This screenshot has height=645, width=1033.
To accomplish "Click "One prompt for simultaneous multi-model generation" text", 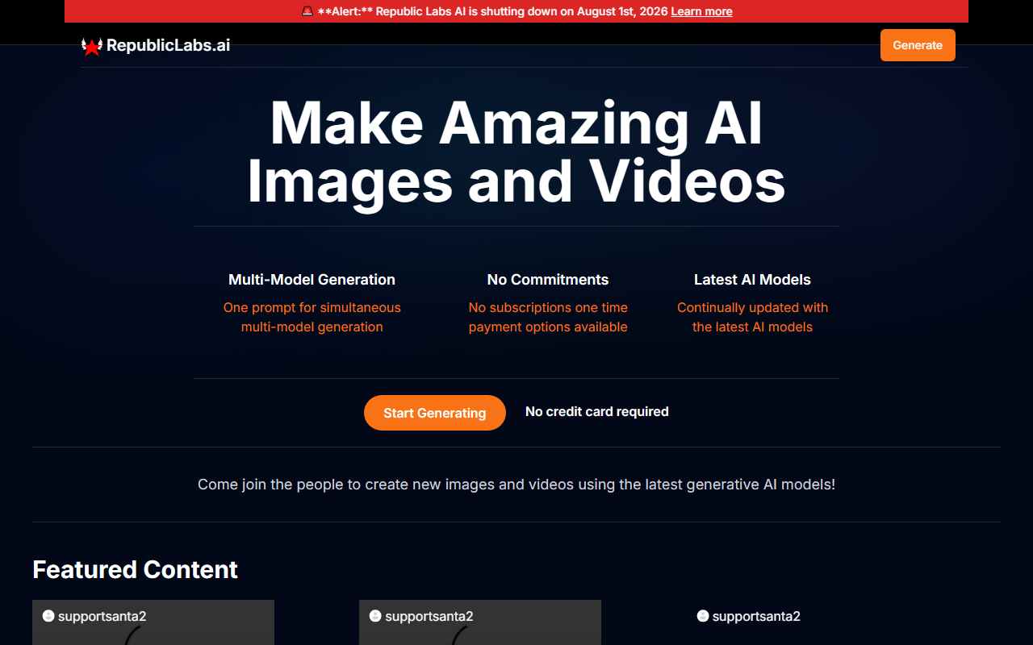I will tap(312, 317).
